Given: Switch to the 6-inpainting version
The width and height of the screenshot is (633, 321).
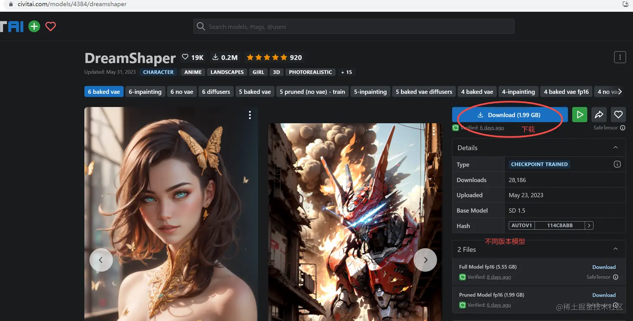Looking at the screenshot, I should [145, 92].
